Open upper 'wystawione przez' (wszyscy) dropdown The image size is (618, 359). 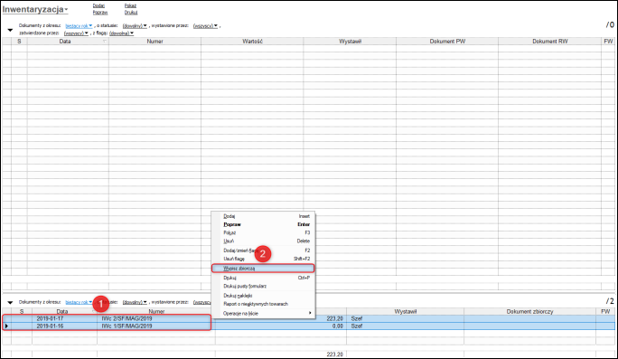coord(205,26)
